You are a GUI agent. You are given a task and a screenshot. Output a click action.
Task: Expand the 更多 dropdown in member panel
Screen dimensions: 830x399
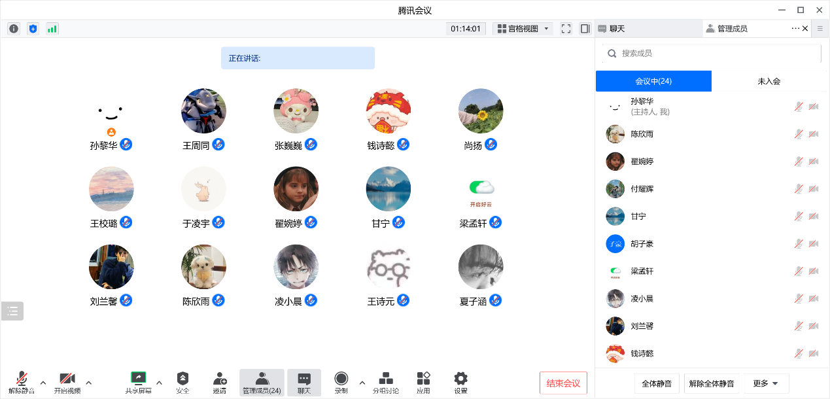766,383
